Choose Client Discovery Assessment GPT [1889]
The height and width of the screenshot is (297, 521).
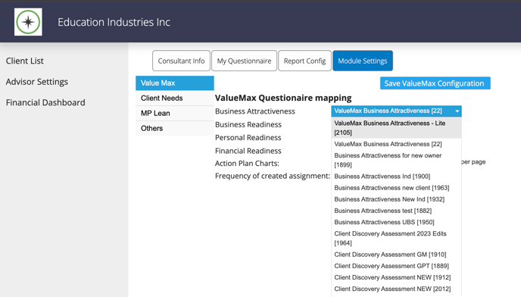[x=396, y=266]
